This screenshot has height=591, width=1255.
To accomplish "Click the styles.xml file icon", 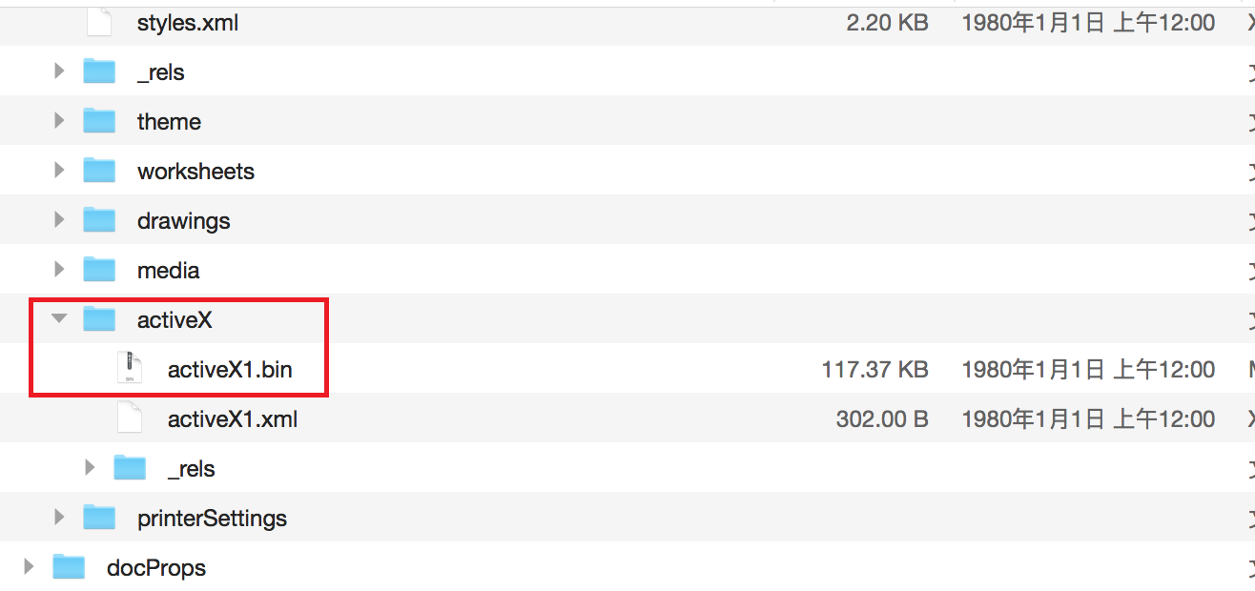I will 99,23.
